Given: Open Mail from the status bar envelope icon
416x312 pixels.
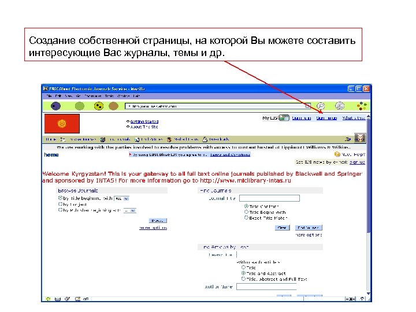Looking at the screenshot, I should coord(58,299).
